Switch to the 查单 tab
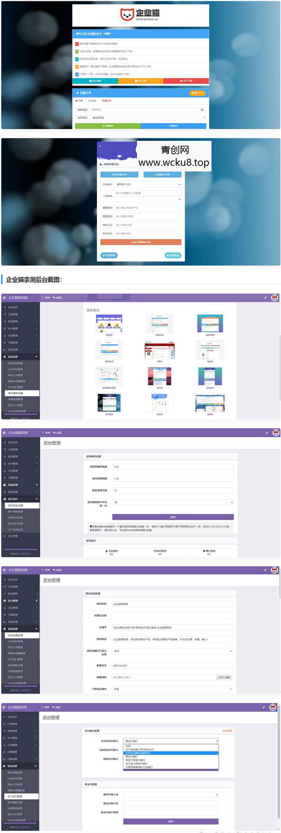 click(x=92, y=101)
